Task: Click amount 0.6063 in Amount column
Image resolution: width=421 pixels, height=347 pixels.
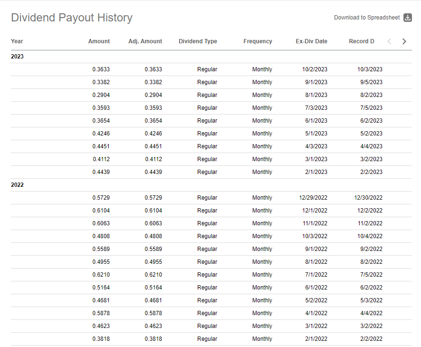Action: [x=101, y=223]
